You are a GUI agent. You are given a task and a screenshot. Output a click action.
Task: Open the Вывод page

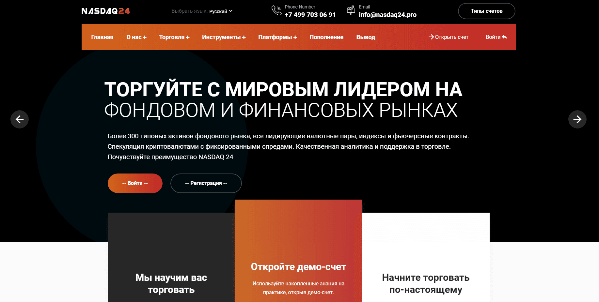point(366,37)
